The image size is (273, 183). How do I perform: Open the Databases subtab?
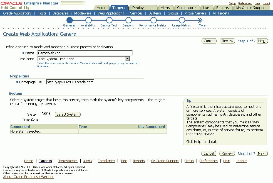click(x=60, y=13)
